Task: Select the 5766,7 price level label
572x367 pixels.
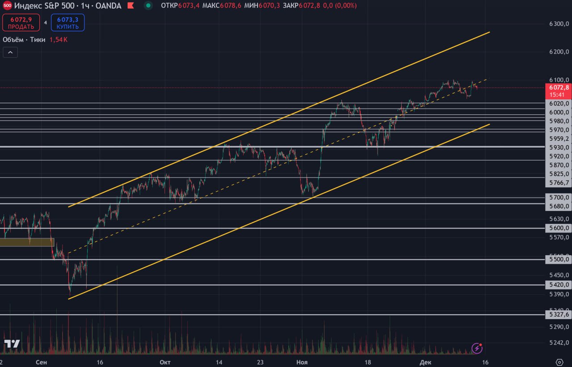Action: tap(559, 183)
